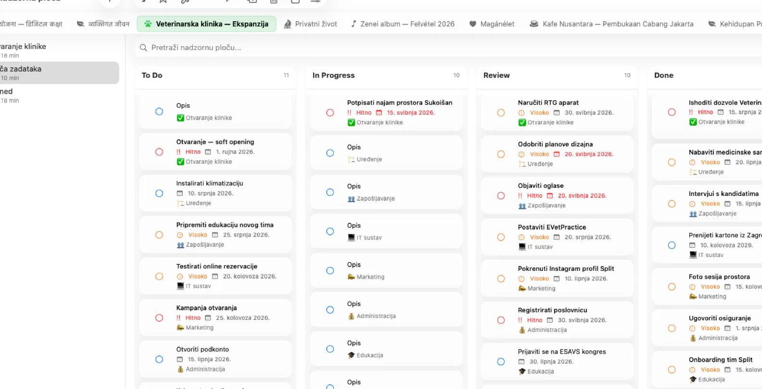Click Hitno exclamation icon on Kampanja otvaranja
The width and height of the screenshot is (762, 389).
point(178,318)
